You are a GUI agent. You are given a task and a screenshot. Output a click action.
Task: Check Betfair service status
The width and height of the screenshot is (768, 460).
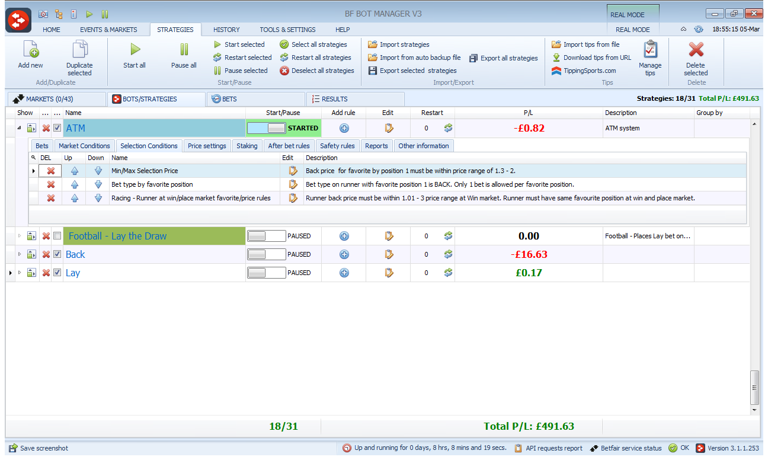(626, 448)
